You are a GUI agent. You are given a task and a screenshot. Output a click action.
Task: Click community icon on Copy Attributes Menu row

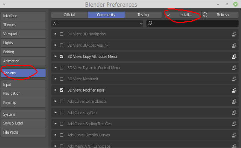click(234, 56)
